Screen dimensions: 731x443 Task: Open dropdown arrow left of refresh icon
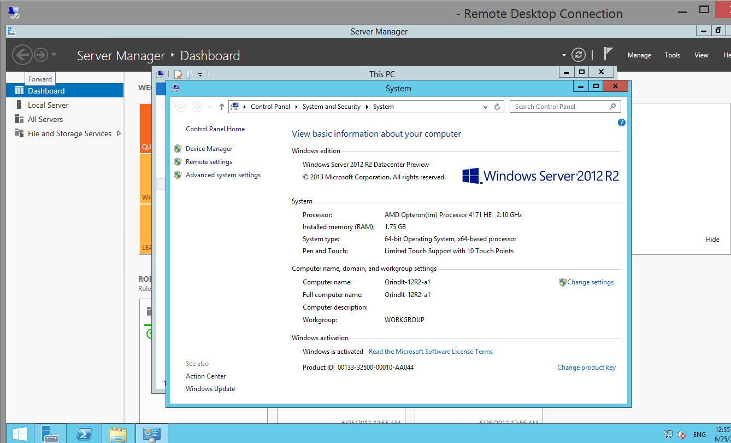[564, 55]
